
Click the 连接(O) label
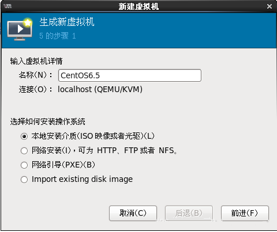35,89
